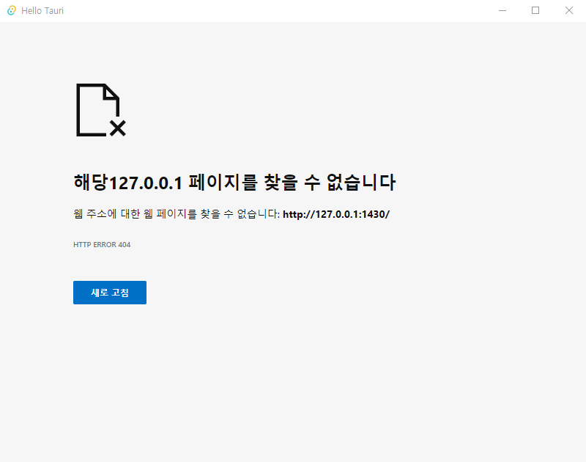Maximize the Hello Tauri window

click(535, 10)
